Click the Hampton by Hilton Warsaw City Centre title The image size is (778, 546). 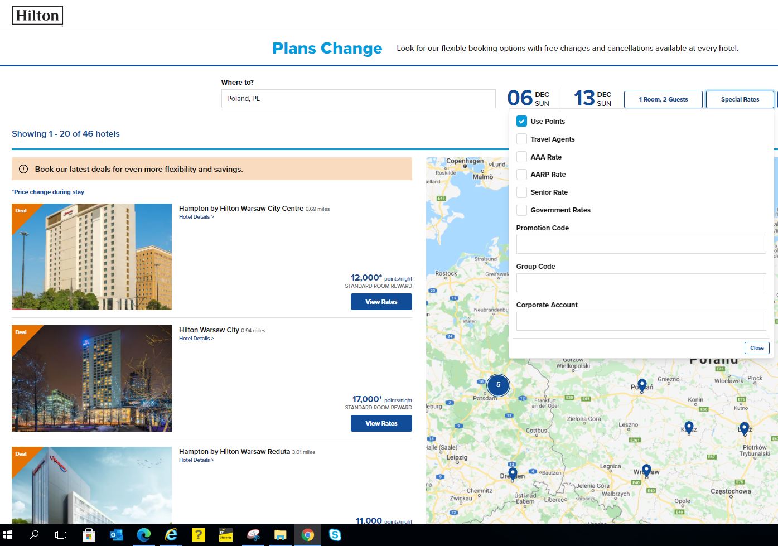[x=241, y=209]
